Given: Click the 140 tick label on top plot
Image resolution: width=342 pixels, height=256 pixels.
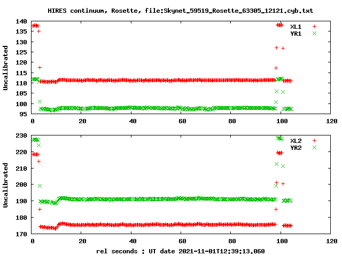Looking at the screenshot, I should click(x=21, y=21).
